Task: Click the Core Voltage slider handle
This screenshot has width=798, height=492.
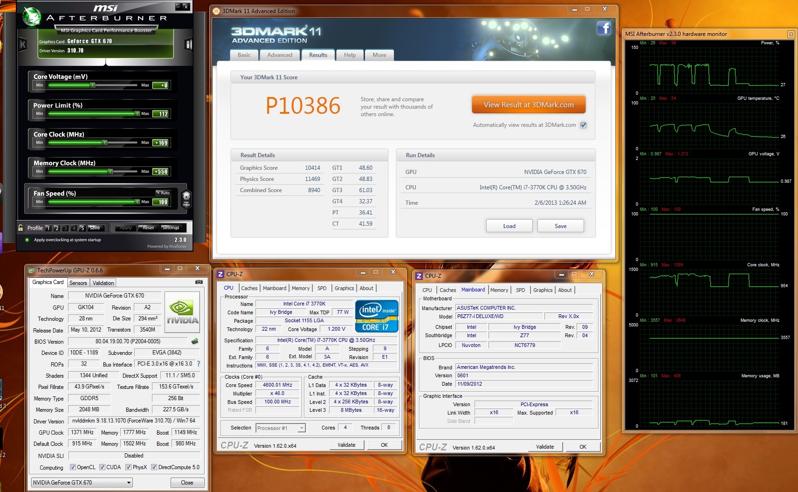Action: click(x=93, y=85)
